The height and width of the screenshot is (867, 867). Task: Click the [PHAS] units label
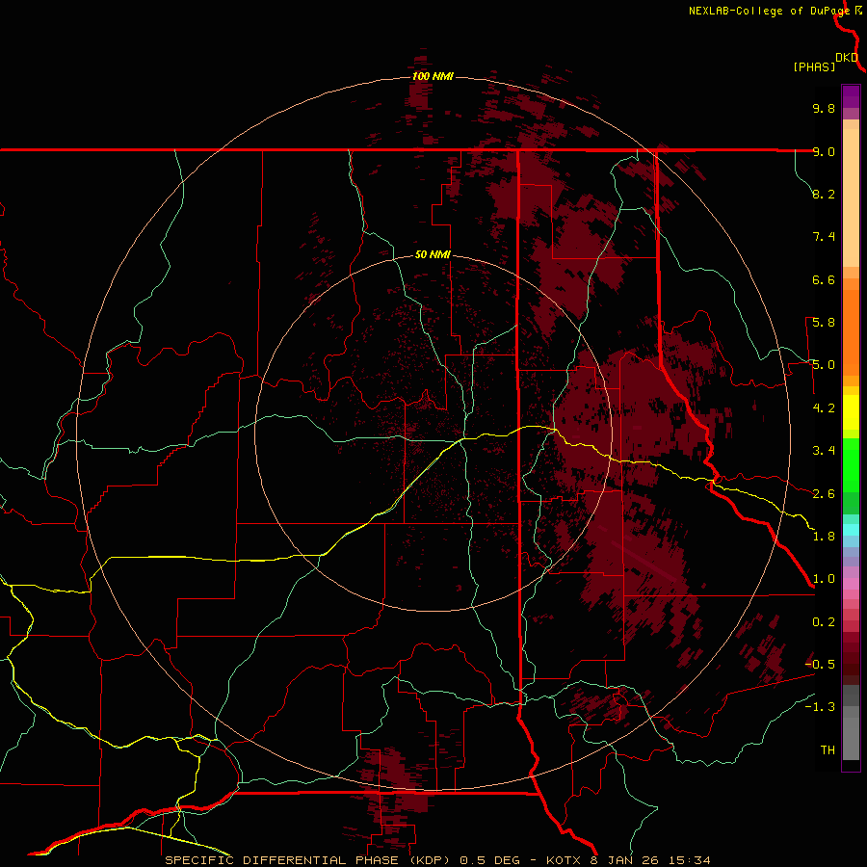(814, 66)
